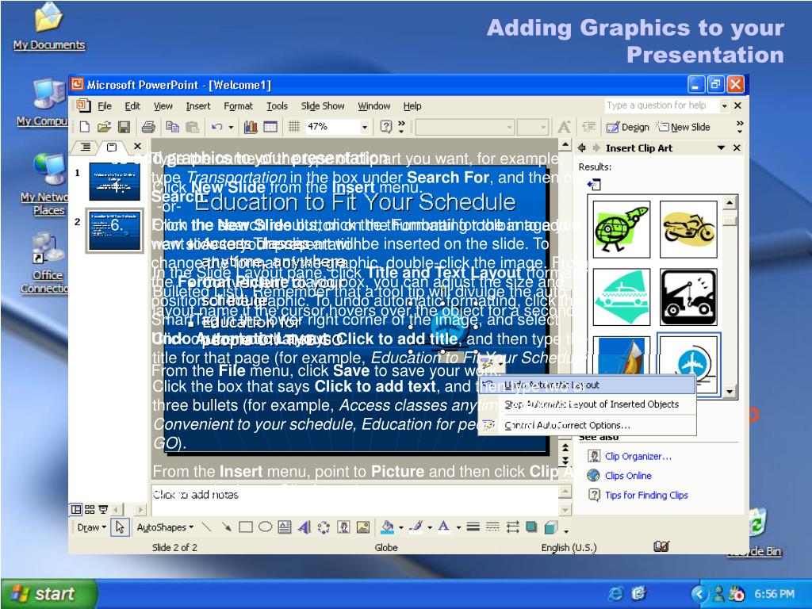This screenshot has width=812, height=609.
Task: Expand the Insert Clip Art task pane menu
Action: [721, 148]
